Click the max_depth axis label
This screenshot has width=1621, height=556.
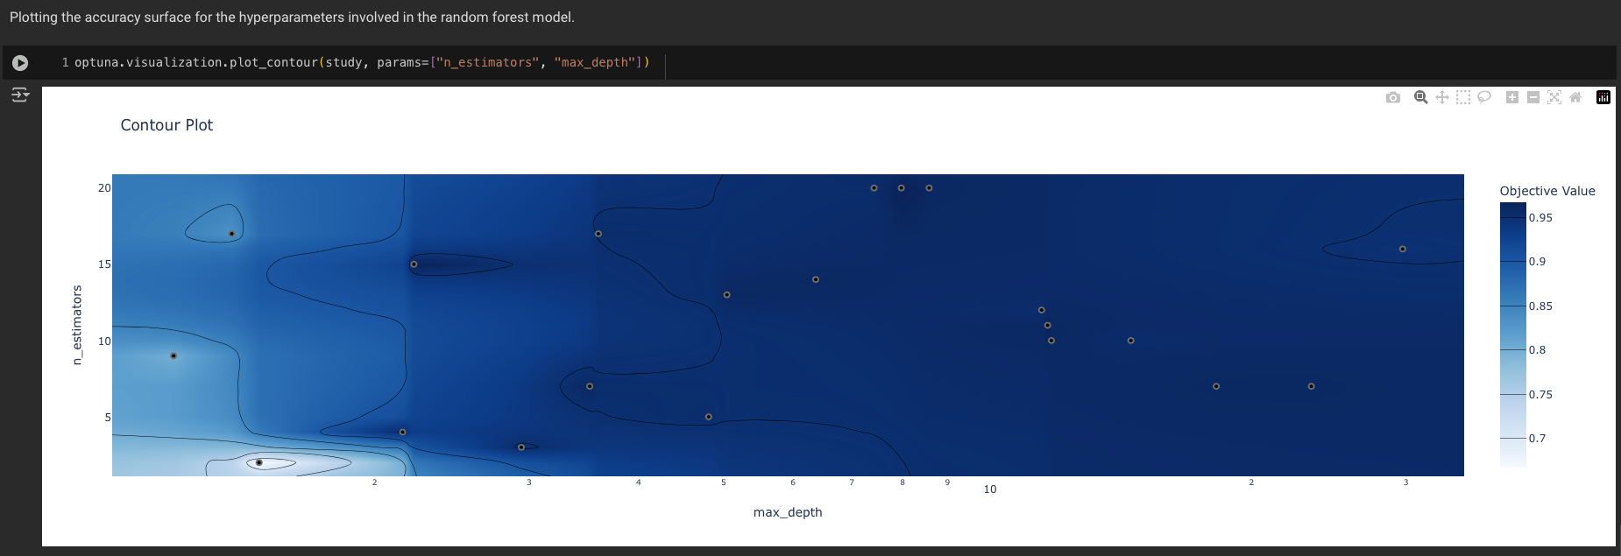[787, 512]
